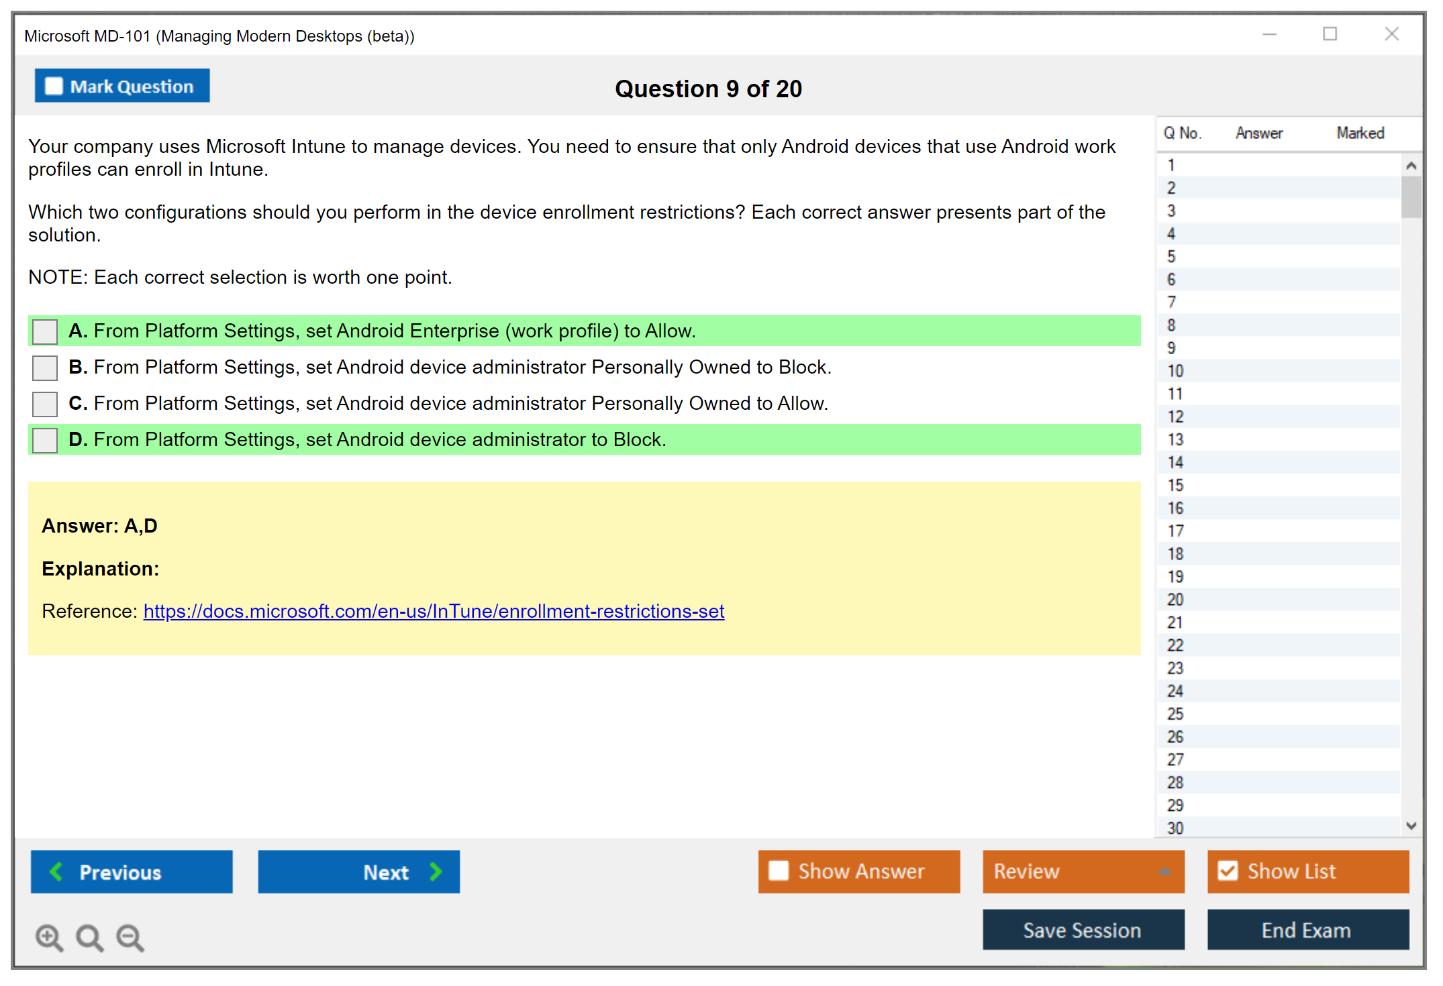
Task: Maximize the exam window
Action: coord(1330,34)
